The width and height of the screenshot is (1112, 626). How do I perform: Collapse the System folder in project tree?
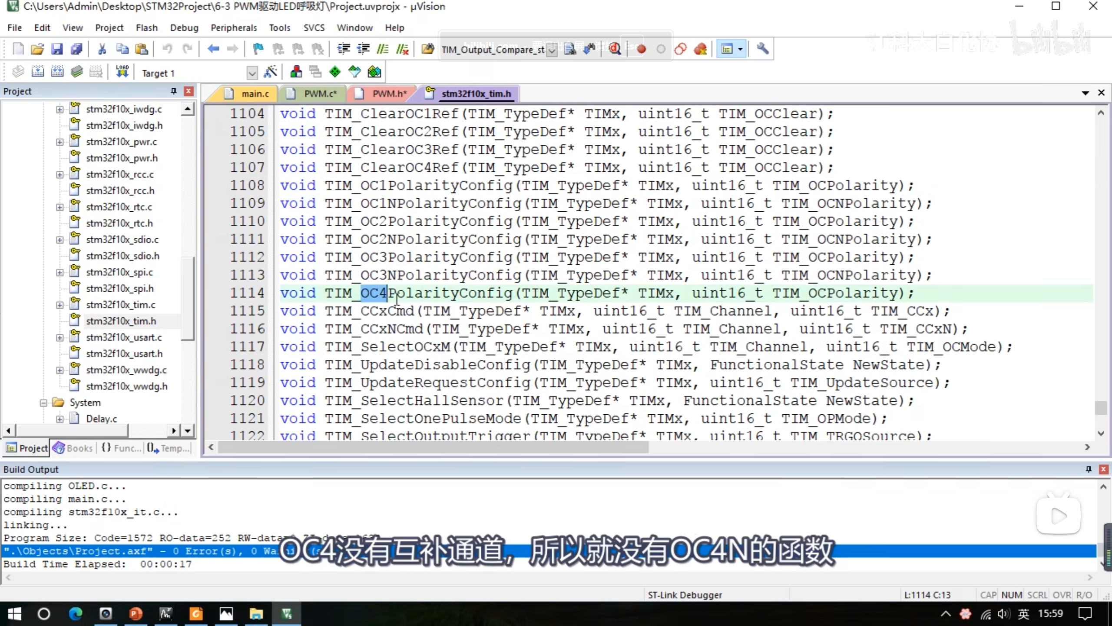click(43, 403)
